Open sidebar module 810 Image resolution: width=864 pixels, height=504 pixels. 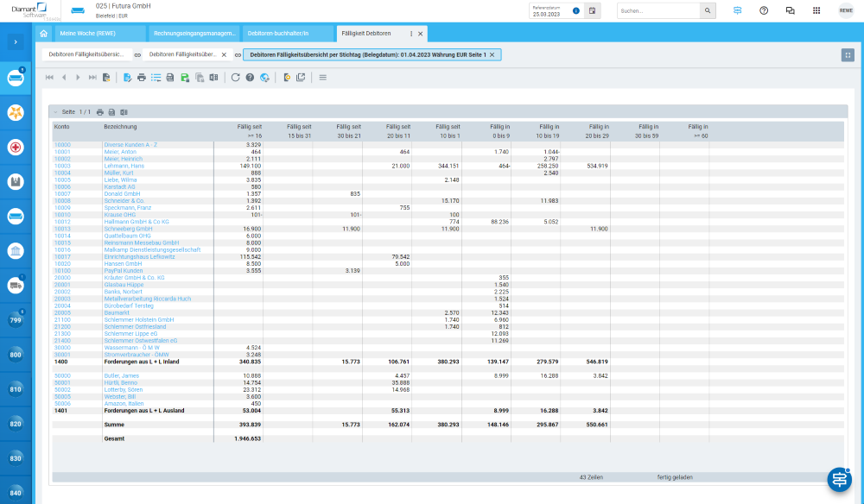coord(16,389)
